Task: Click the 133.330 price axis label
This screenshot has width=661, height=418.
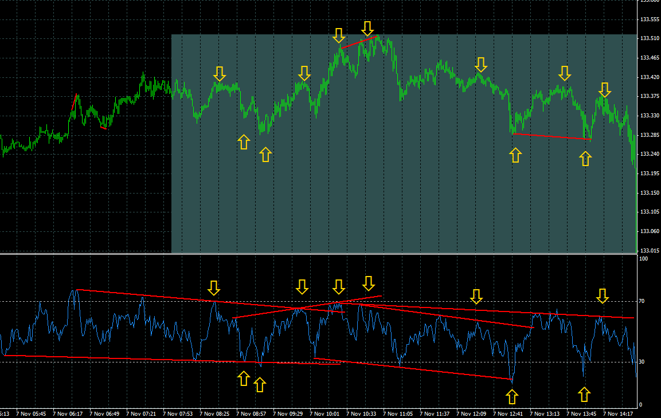Action: pos(650,115)
